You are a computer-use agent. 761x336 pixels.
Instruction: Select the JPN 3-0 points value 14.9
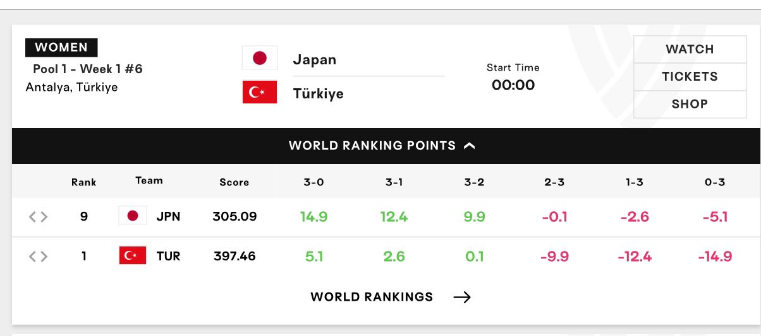(314, 217)
